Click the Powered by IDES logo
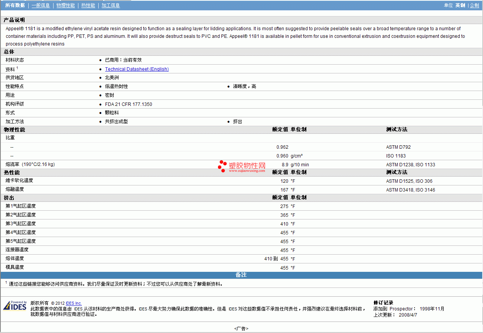This screenshot has width=483, height=333. (15, 305)
